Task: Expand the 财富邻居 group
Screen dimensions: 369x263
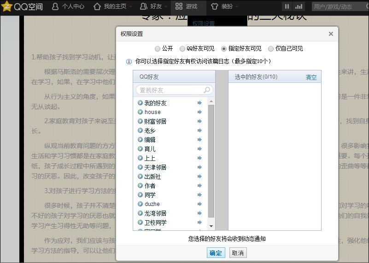Action: click(x=140, y=121)
